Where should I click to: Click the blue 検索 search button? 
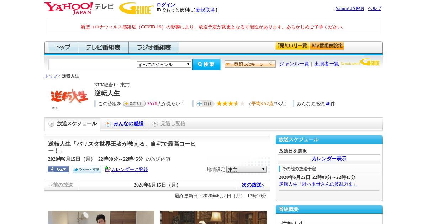[x=206, y=64]
